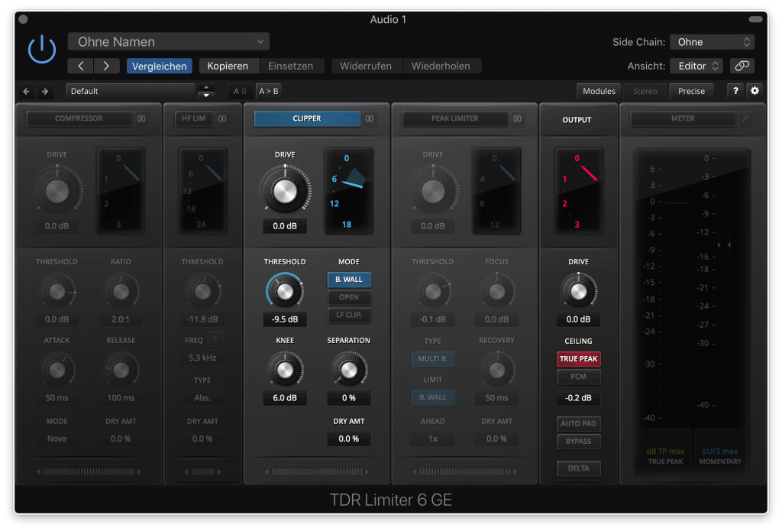The height and width of the screenshot is (531, 782).
Task: Enable the COMPRESSOR module
Action: (x=79, y=118)
